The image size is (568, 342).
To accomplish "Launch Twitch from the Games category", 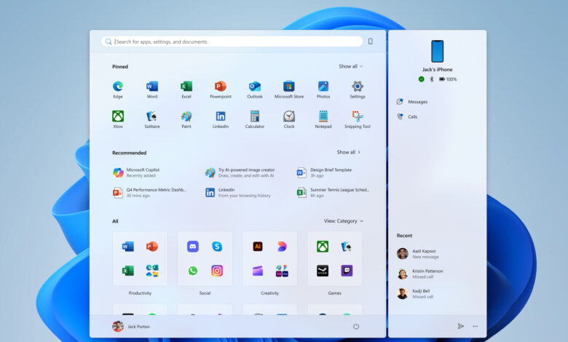I will pyautogui.click(x=347, y=271).
